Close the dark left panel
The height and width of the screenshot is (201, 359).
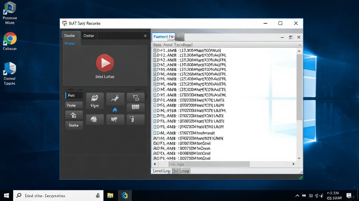[x=145, y=36]
